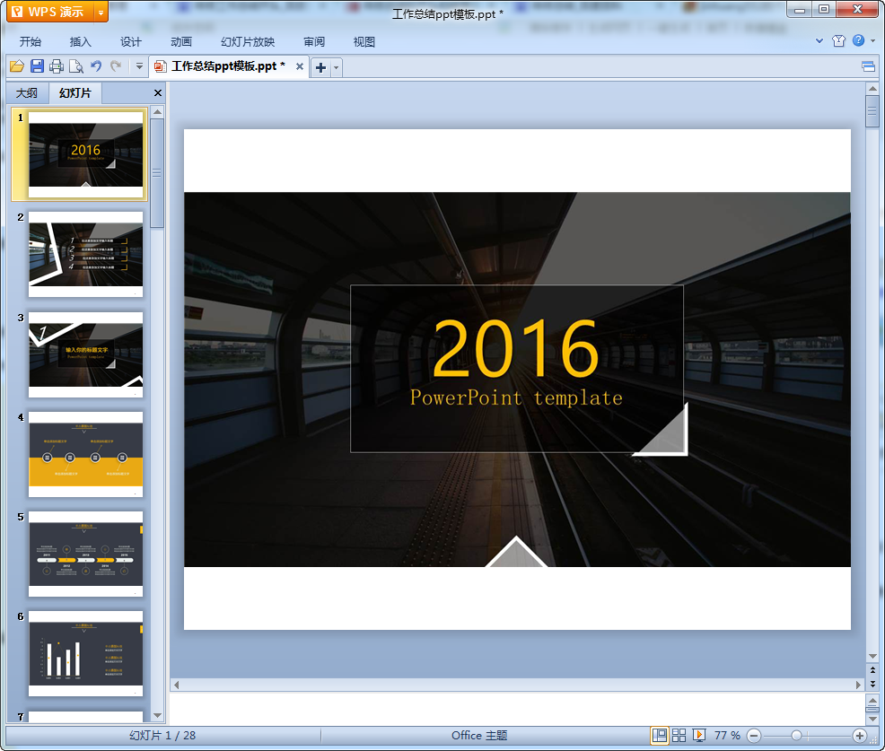
Task: Click the 幻灯片 1 / 28 status text
Action: pyautogui.click(x=162, y=735)
